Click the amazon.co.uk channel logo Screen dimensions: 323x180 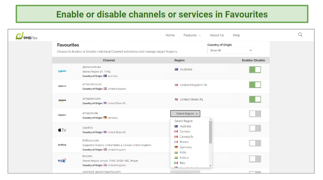click(x=62, y=86)
